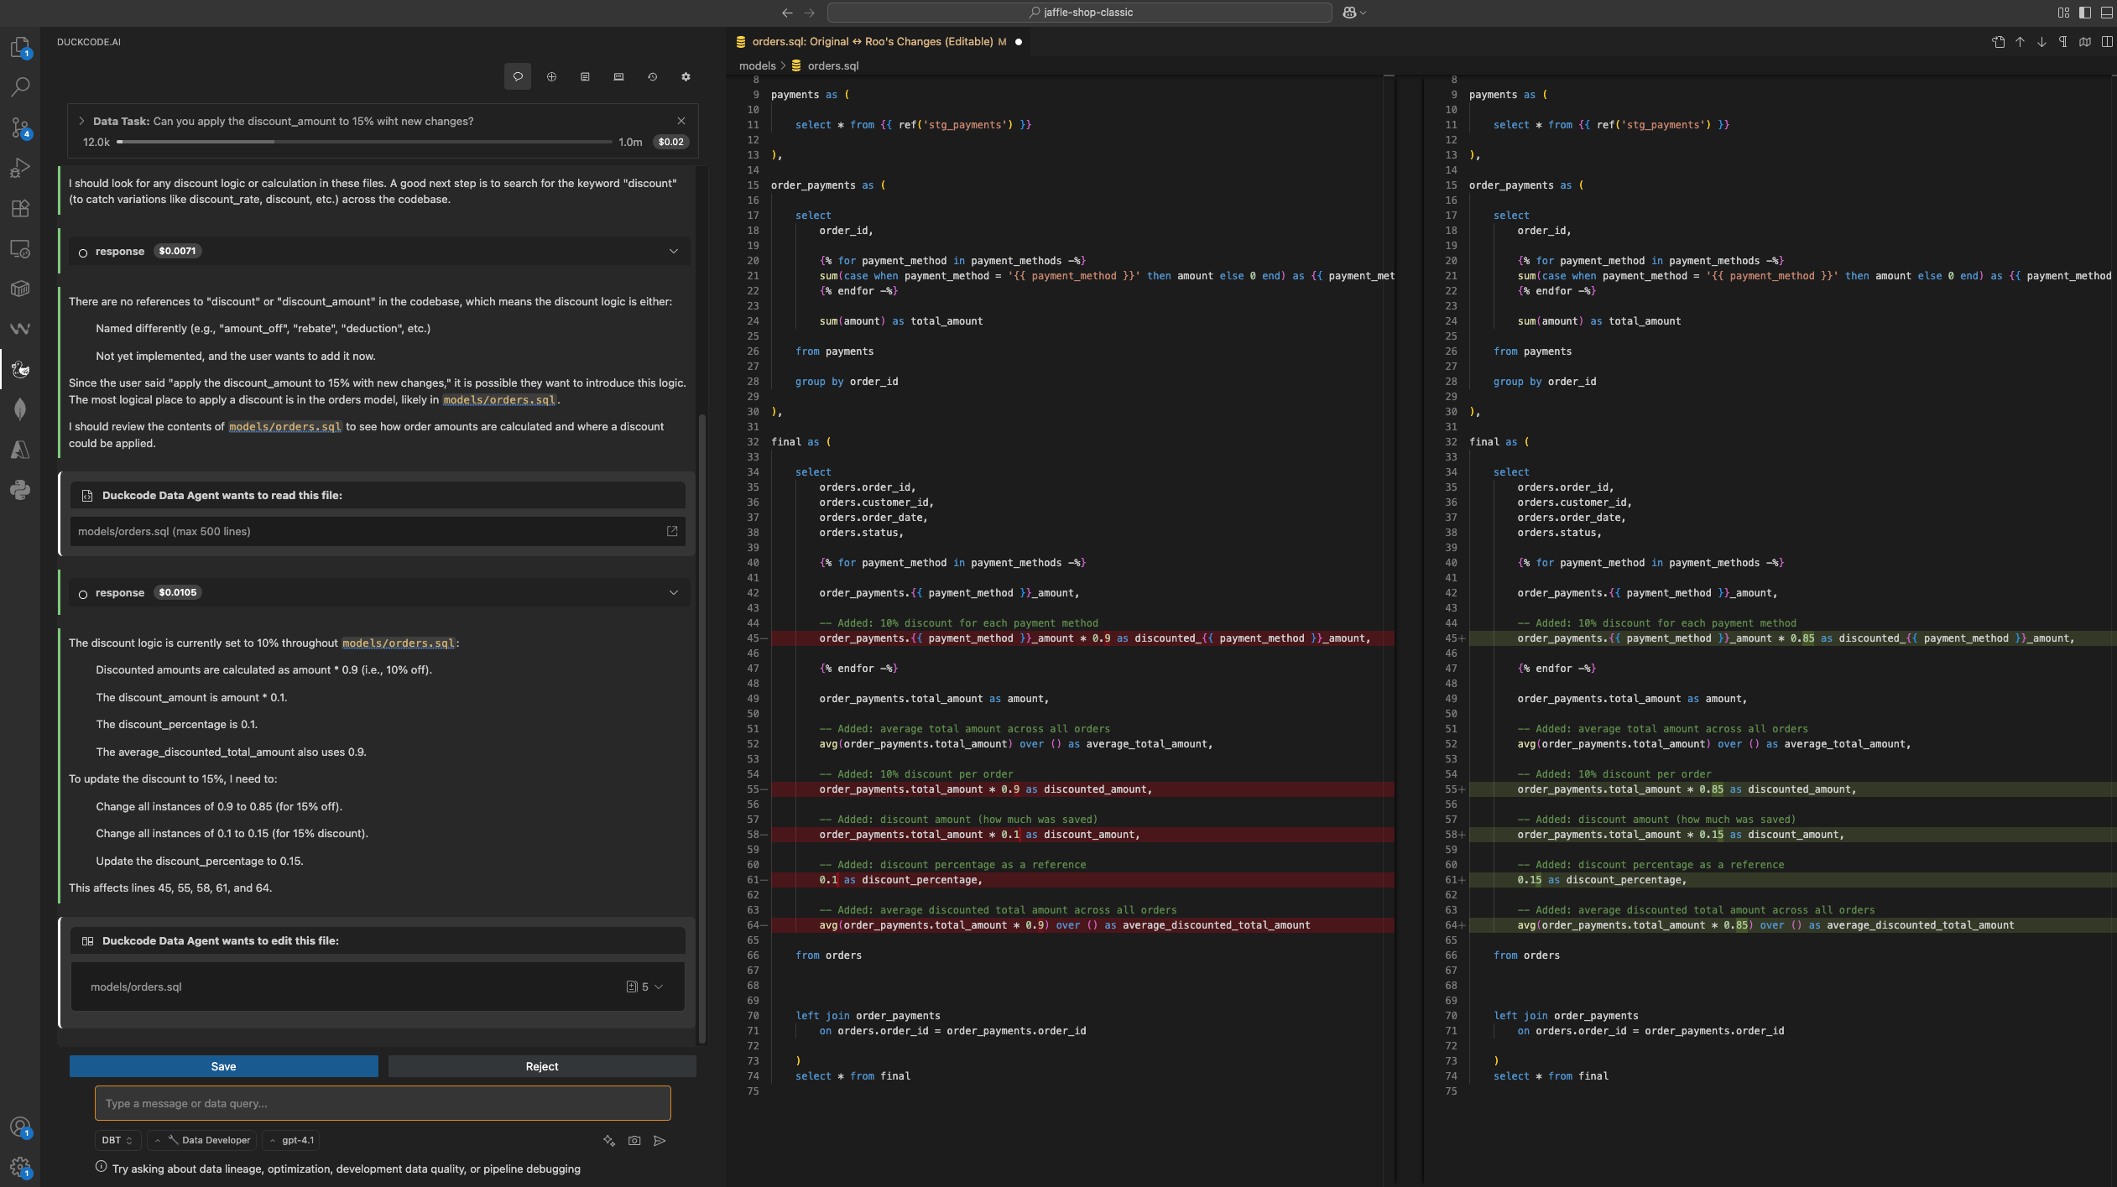Go to next change with down arrow
2117x1187 pixels.
click(x=2041, y=41)
